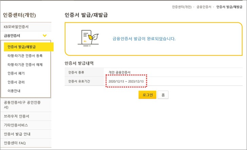
Task: Click the 홈 button
Action: pyautogui.click(x=163, y=95)
